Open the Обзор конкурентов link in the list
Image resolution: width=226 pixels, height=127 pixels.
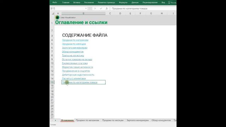pos(73,52)
